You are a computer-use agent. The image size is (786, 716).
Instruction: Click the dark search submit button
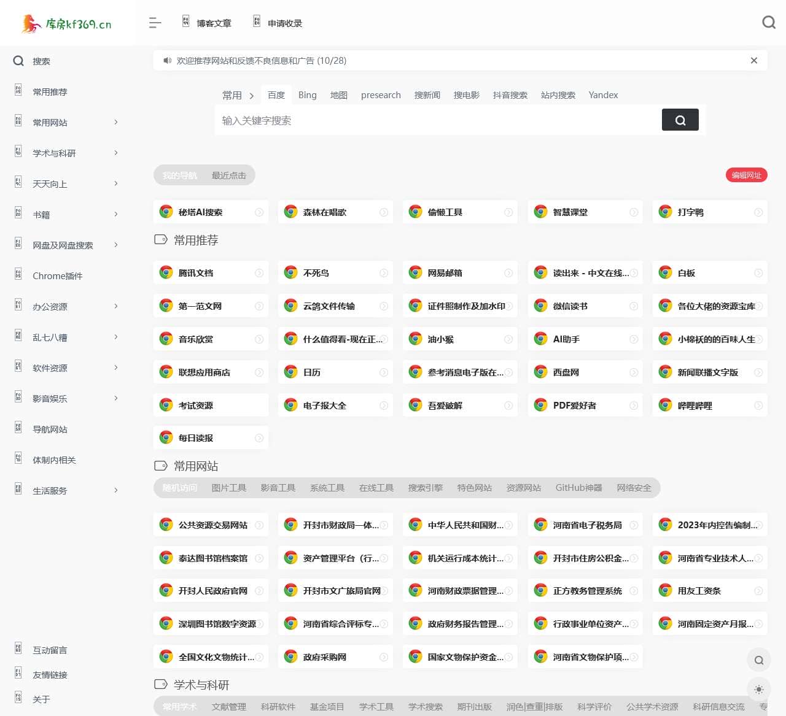coord(680,120)
